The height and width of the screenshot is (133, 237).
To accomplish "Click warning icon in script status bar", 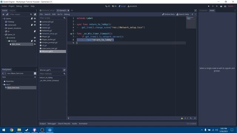I will (182, 118).
